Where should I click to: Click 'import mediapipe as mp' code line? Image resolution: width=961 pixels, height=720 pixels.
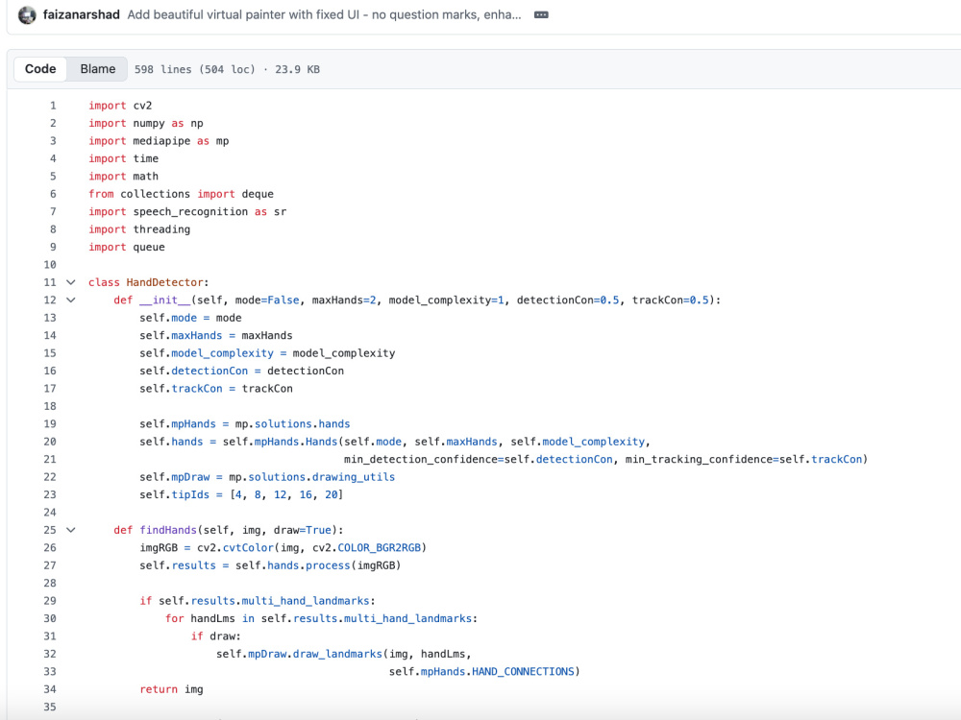pyautogui.click(x=159, y=141)
